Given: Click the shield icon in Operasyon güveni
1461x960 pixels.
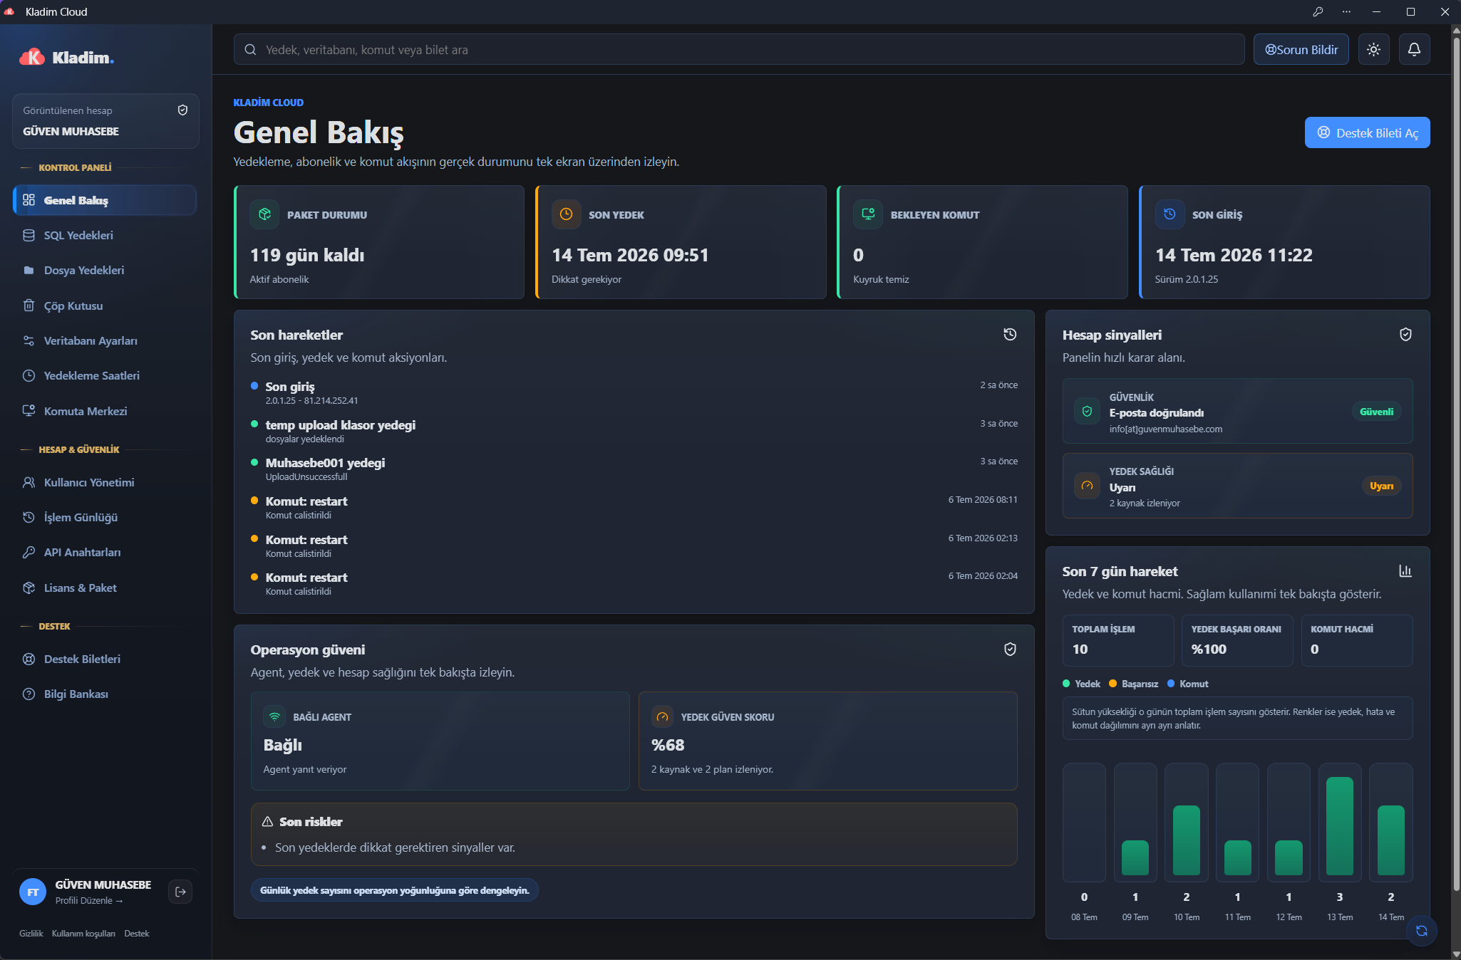Looking at the screenshot, I should point(1010,649).
